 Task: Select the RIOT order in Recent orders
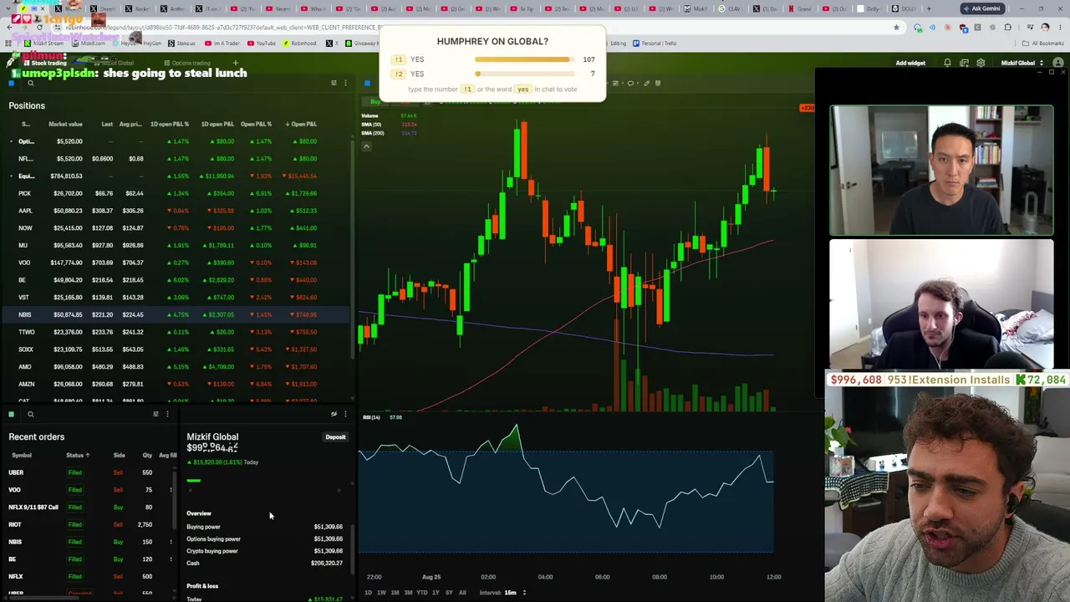(x=90, y=525)
